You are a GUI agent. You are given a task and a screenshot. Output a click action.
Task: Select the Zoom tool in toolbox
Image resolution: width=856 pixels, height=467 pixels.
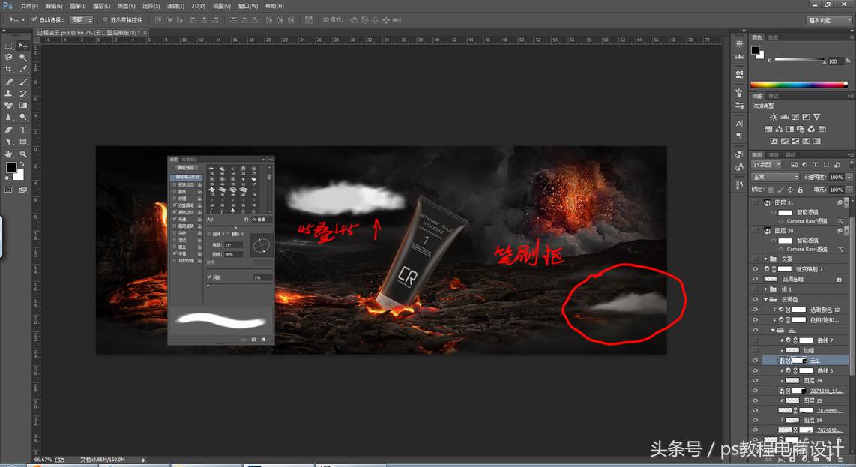coord(23,154)
